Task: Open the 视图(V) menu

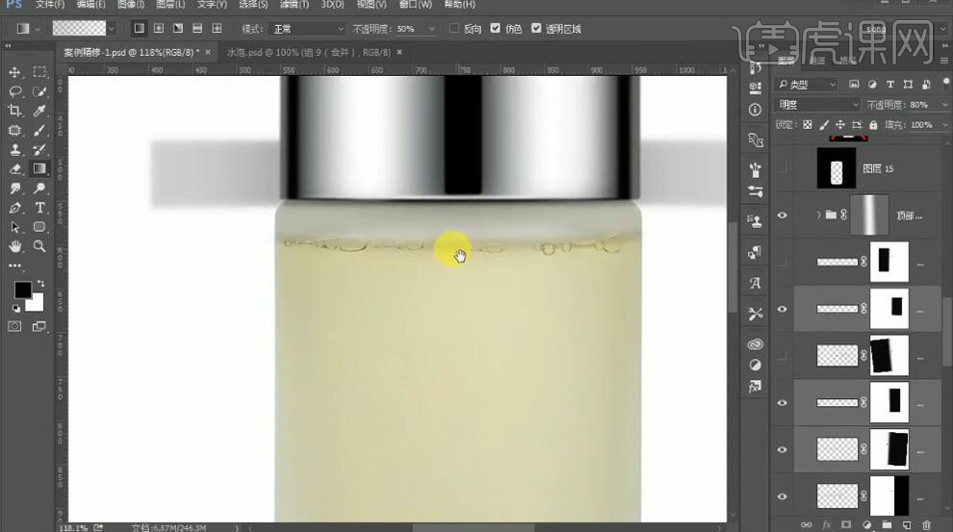Action: pos(372,4)
